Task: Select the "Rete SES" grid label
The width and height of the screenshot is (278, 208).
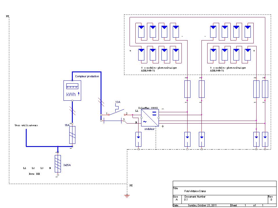Action: 34,174
